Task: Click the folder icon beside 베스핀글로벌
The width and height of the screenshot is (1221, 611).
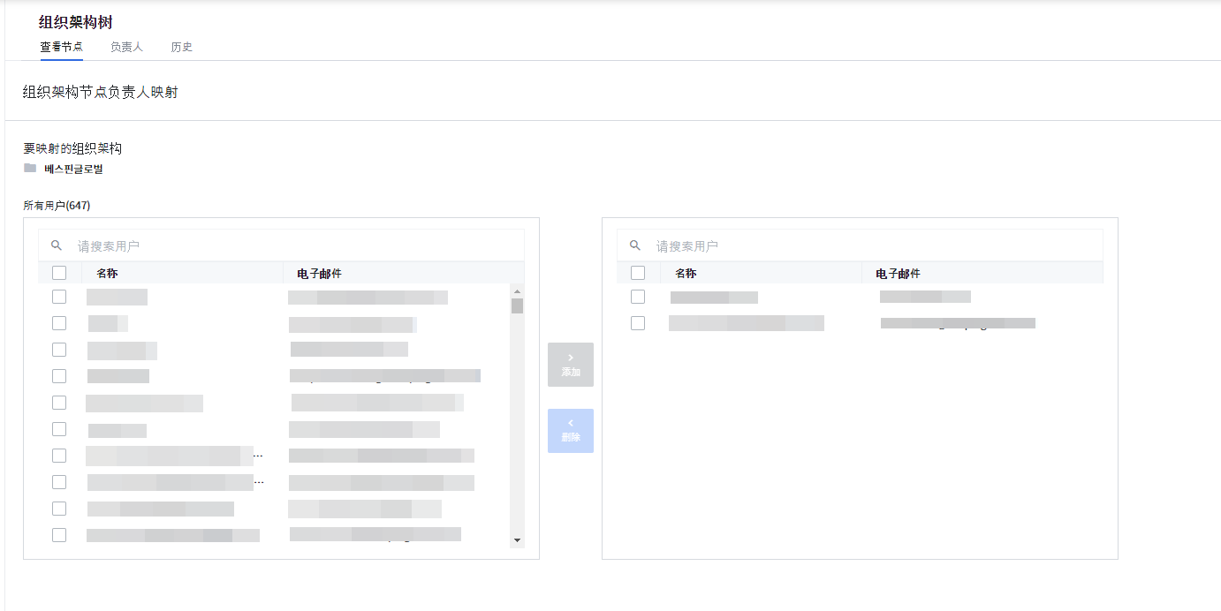Action: pyautogui.click(x=30, y=168)
